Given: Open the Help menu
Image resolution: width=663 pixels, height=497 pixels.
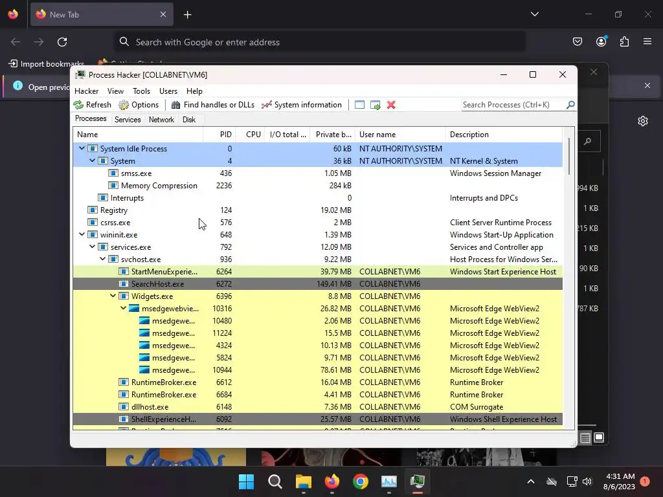Looking at the screenshot, I should coord(194,91).
